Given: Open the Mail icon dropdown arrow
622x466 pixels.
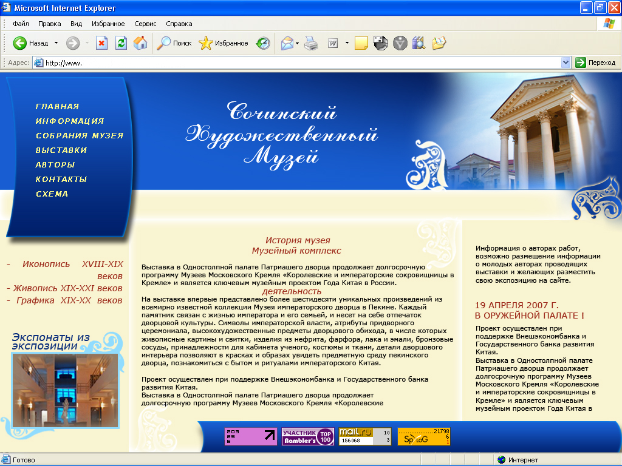Looking at the screenshot, I should pyautogui.click(x=298, y=43).
